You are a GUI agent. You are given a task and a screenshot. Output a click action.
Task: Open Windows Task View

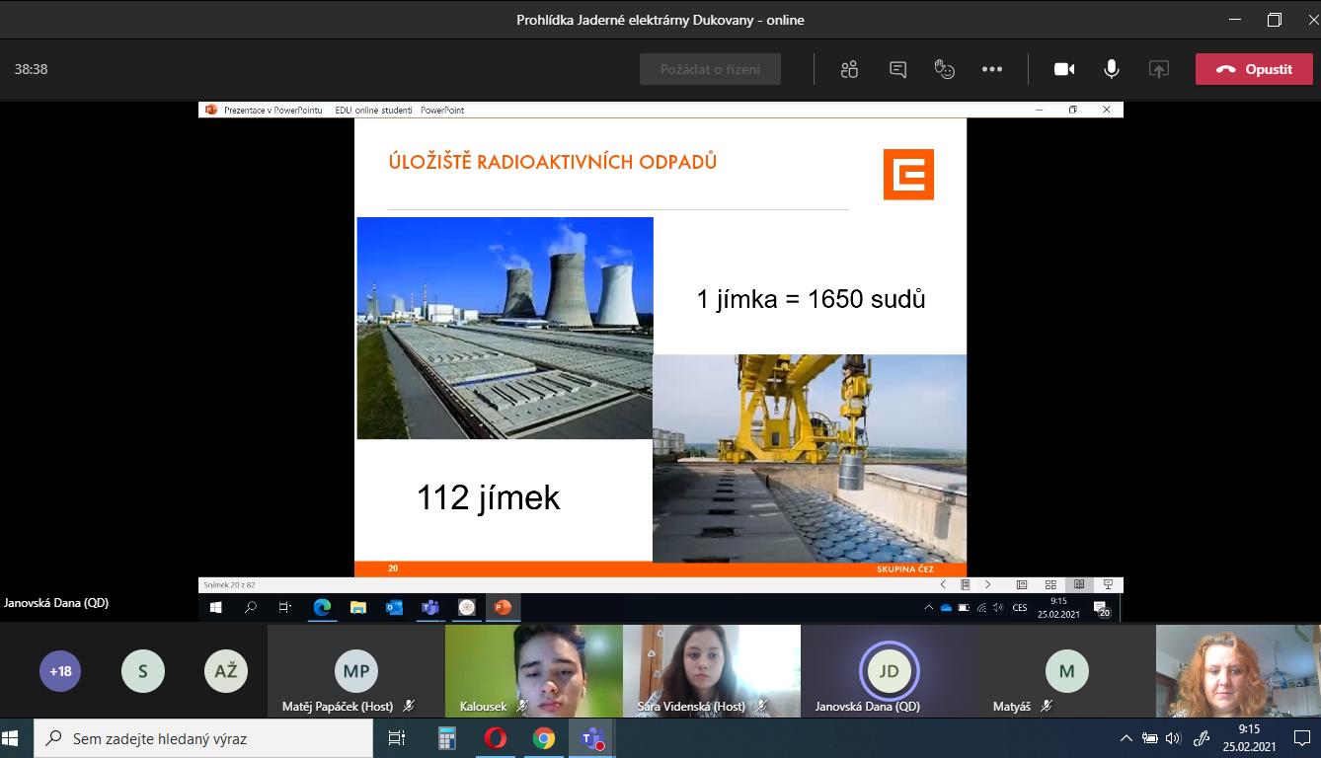tap(397, 738)
